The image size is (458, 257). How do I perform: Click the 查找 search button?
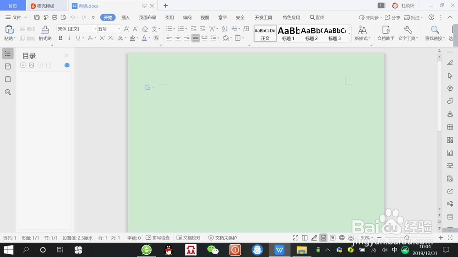[x=317, y=17]
